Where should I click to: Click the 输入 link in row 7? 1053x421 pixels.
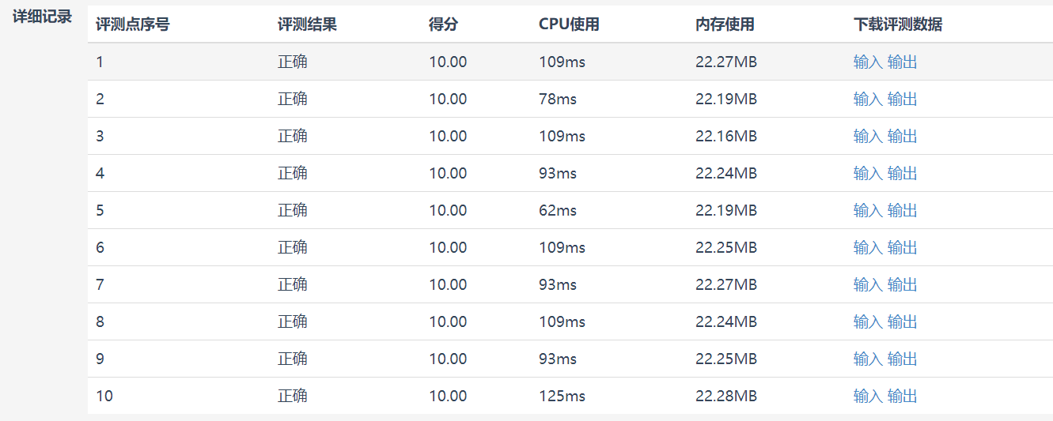coord(868,284)
